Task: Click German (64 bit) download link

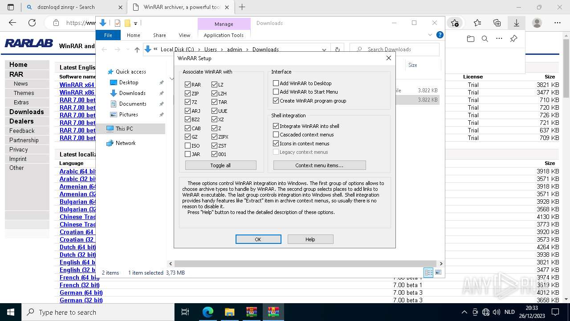Action: point(81,293)
